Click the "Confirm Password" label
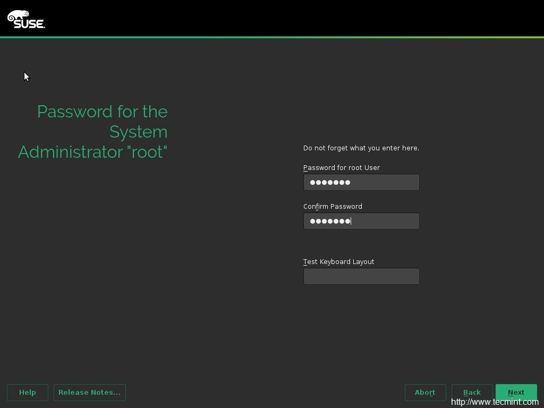This screenshot has width=544, height=408. tap(333, 207)
